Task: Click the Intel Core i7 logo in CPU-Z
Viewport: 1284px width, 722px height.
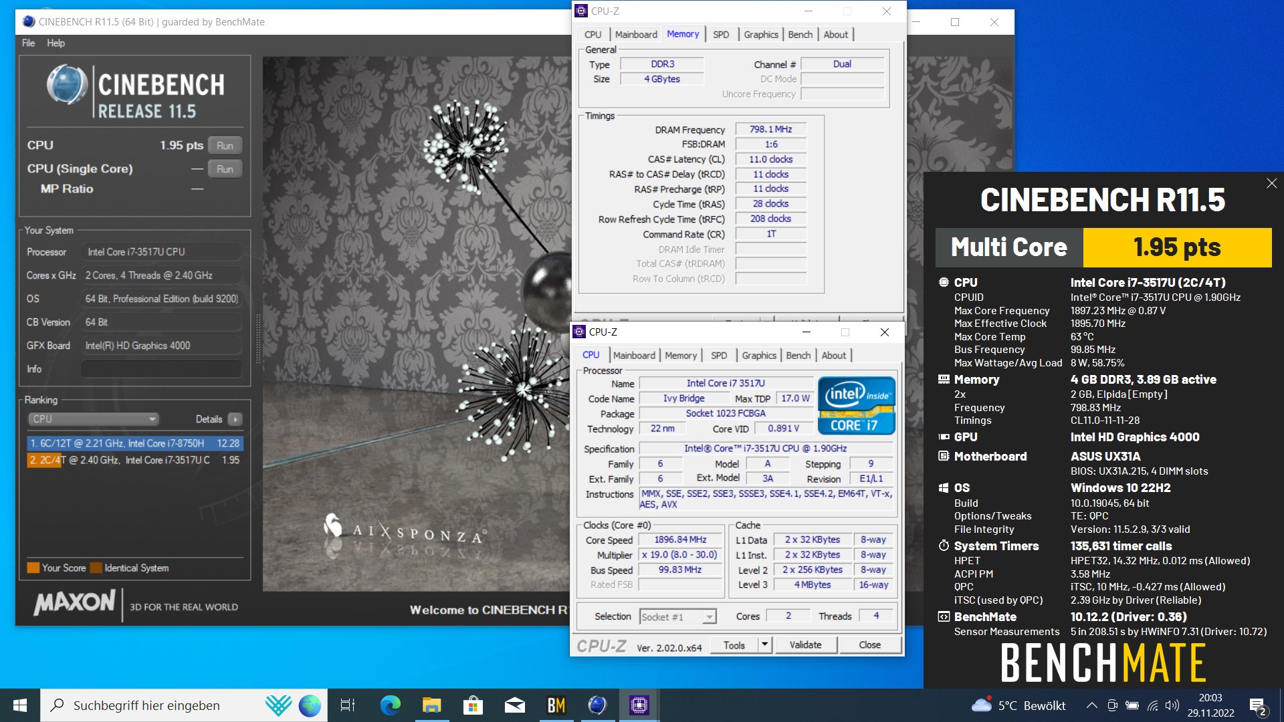Action: point(856,406)
